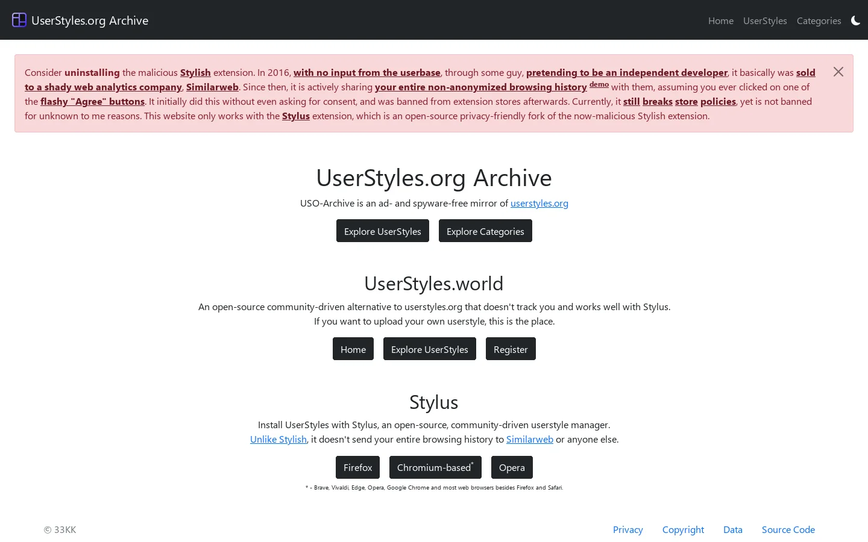Image resolution: width=868 pixels, height=542 pixels.
Task: Click the Opera button
Action: click(x=512, y=467)
